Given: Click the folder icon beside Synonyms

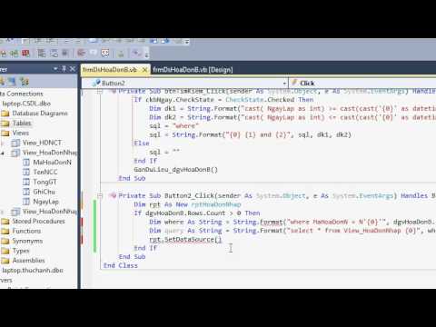Looking at the screenshot, I should click(x=5, y=241).
